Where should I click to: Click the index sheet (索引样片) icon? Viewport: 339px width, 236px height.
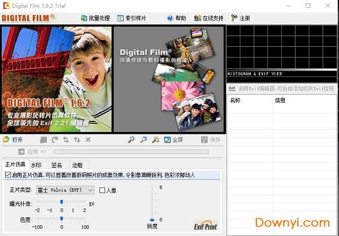[x=120, y=18]
